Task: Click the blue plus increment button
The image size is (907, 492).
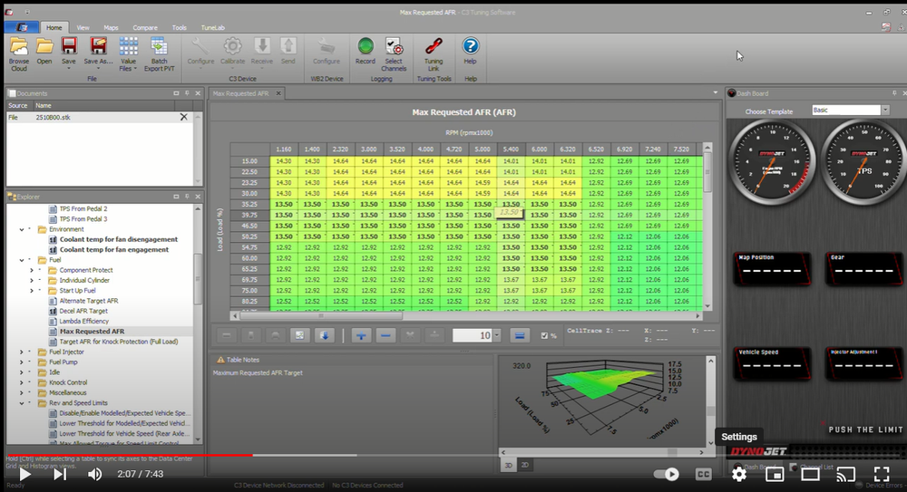Action: [x=361, y=335]
